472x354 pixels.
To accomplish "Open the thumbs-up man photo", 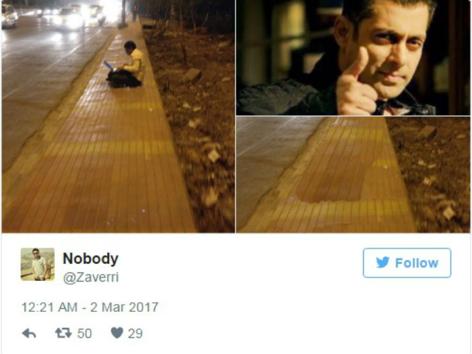I will [x=353, y=58].
